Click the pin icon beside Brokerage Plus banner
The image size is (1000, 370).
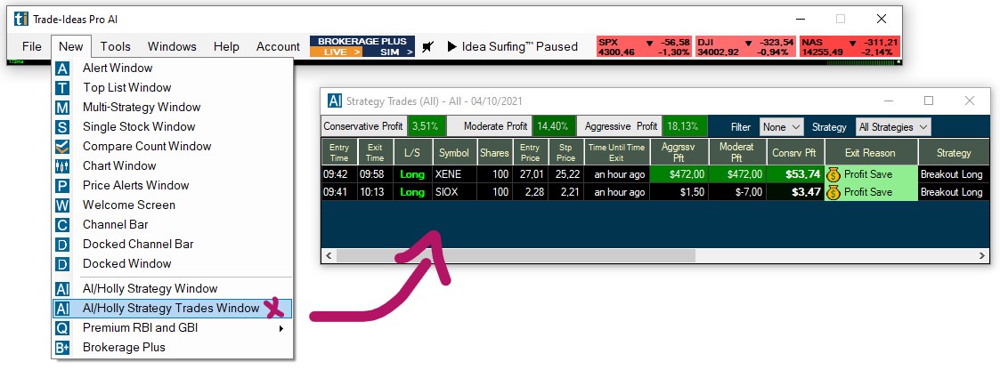point(428,46)
